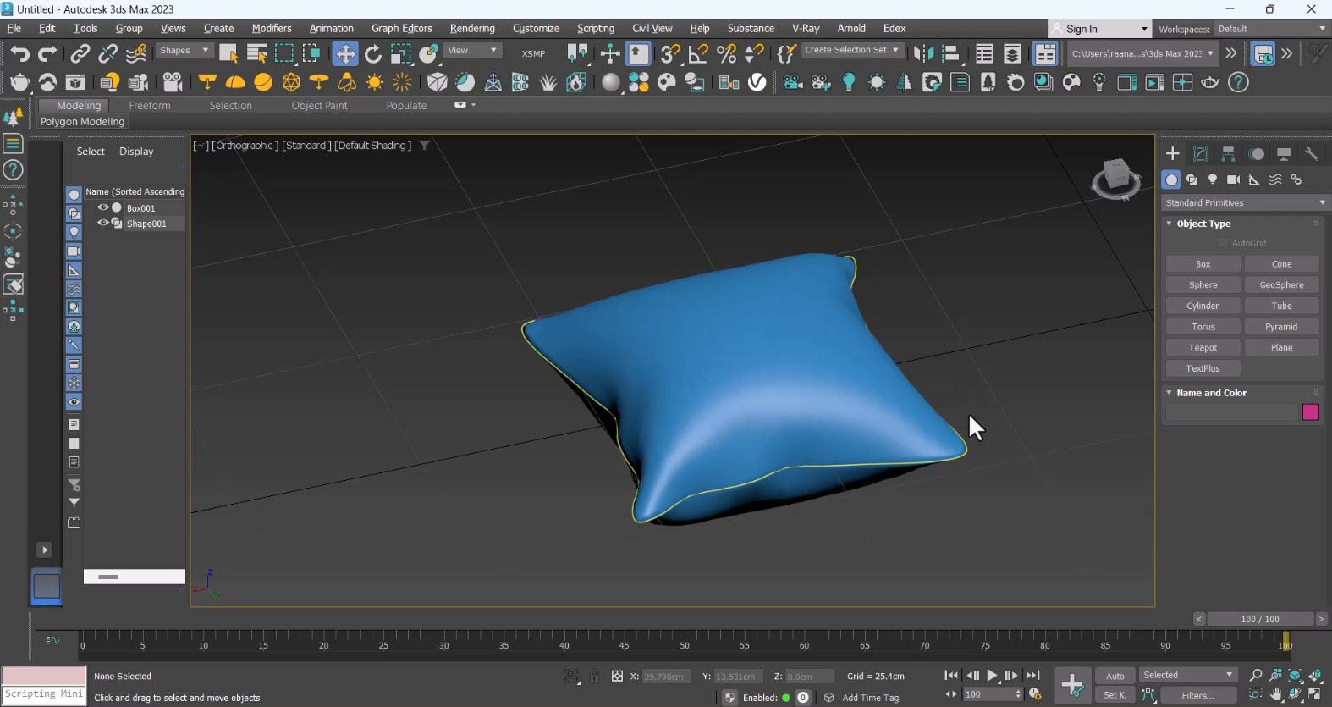The height and width of the screenshot is (707, 1332).
Task: Toggle the Auto key button
Action: tap(1115, 676)
